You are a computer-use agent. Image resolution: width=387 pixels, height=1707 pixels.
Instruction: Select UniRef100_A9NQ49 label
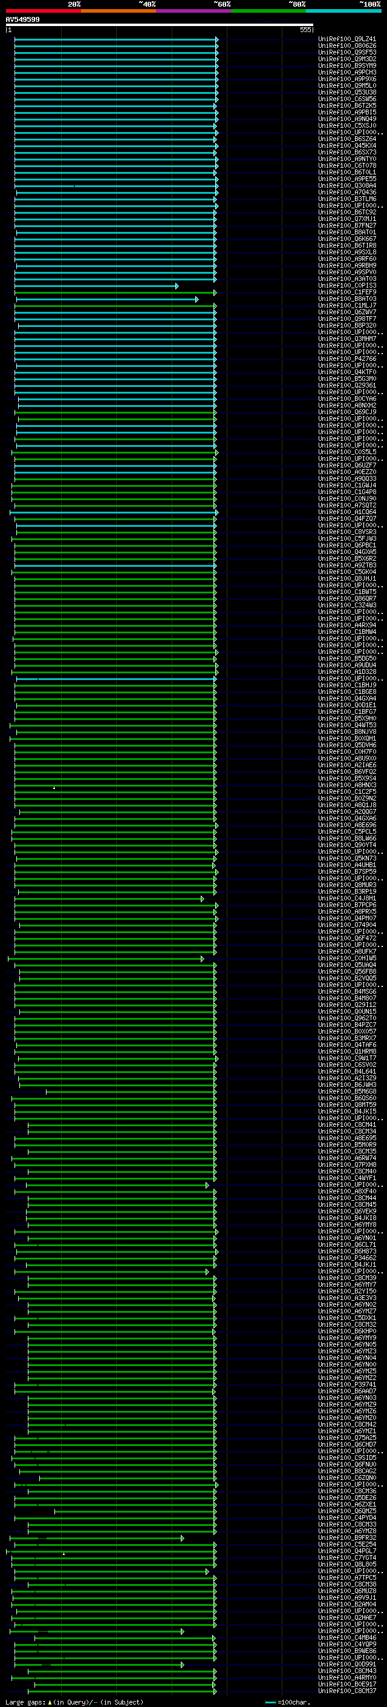click(x=347, y=119)
